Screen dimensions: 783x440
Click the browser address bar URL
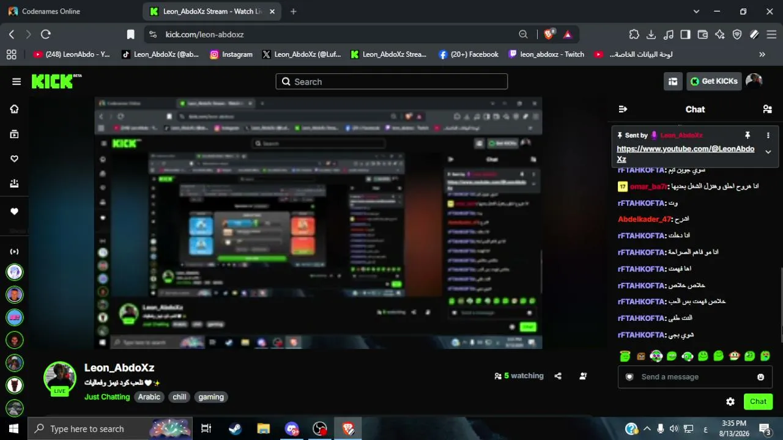click(205, 34)
